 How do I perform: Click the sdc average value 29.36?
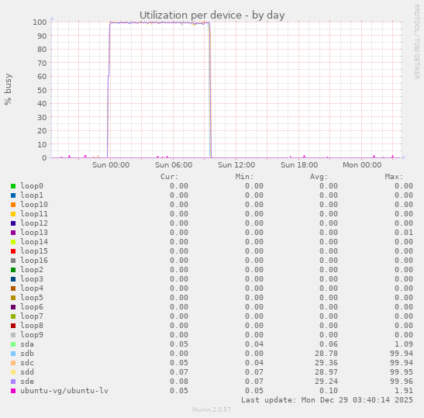coord(326,363)
